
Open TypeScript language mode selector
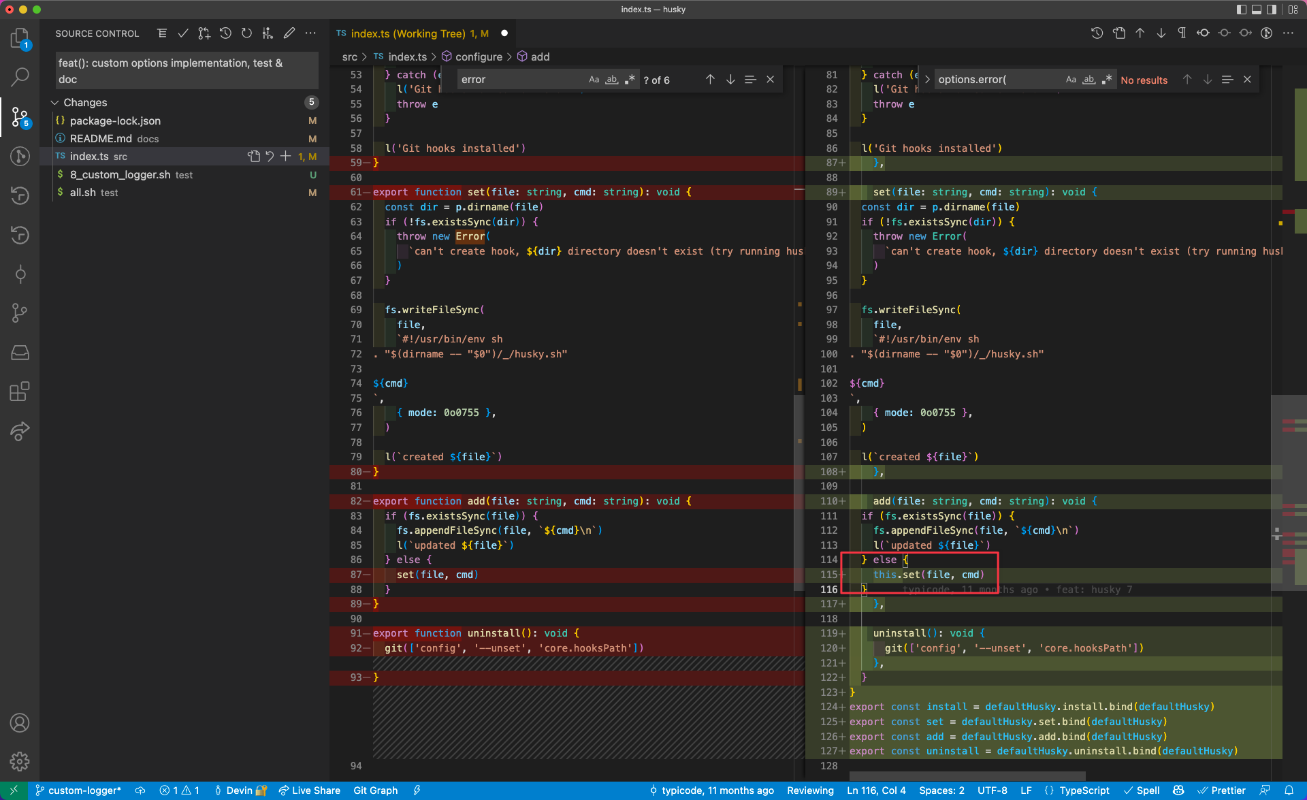[x=1084, y=790]
